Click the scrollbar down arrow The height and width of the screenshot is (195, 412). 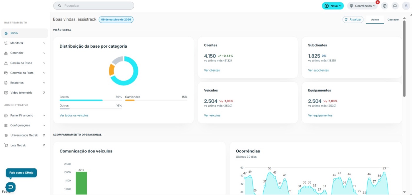404,192
